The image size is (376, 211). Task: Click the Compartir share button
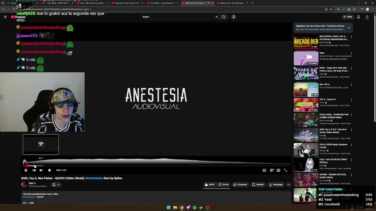point(240,185)
